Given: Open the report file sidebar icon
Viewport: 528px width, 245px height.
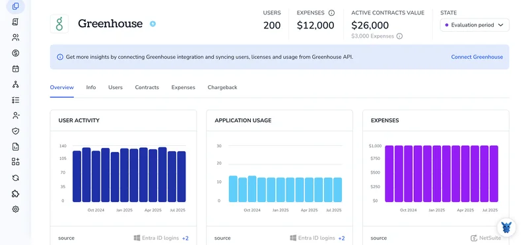Looking at the screenshot, I should [15, 147].
